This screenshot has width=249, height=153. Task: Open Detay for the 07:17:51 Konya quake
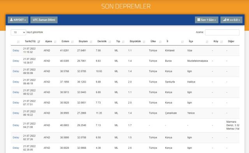16,103
